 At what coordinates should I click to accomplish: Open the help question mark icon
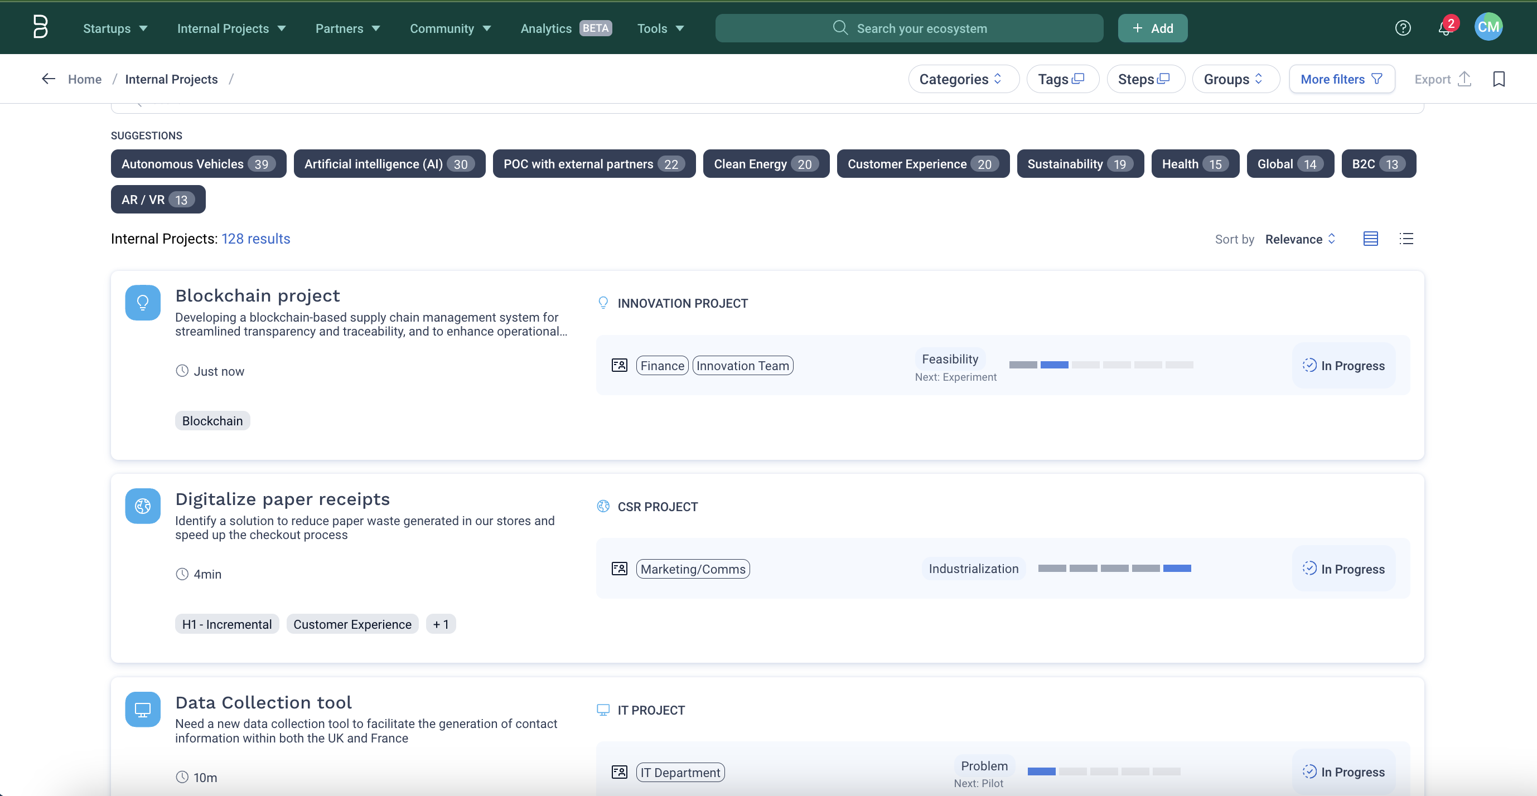pyautogui.click(x=1403, y=28)
